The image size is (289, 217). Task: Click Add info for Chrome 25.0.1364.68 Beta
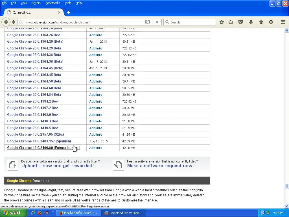point(96,88)
